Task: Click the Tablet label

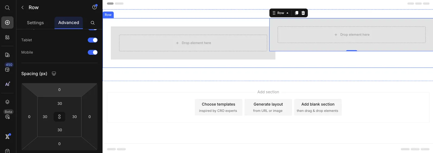Action: coord(27,40)
